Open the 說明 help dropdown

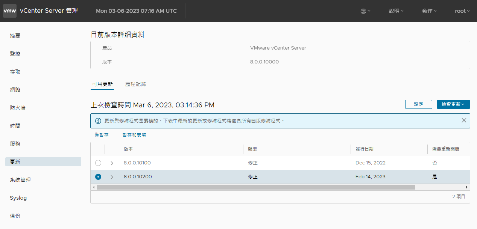(x=396, y=11)
